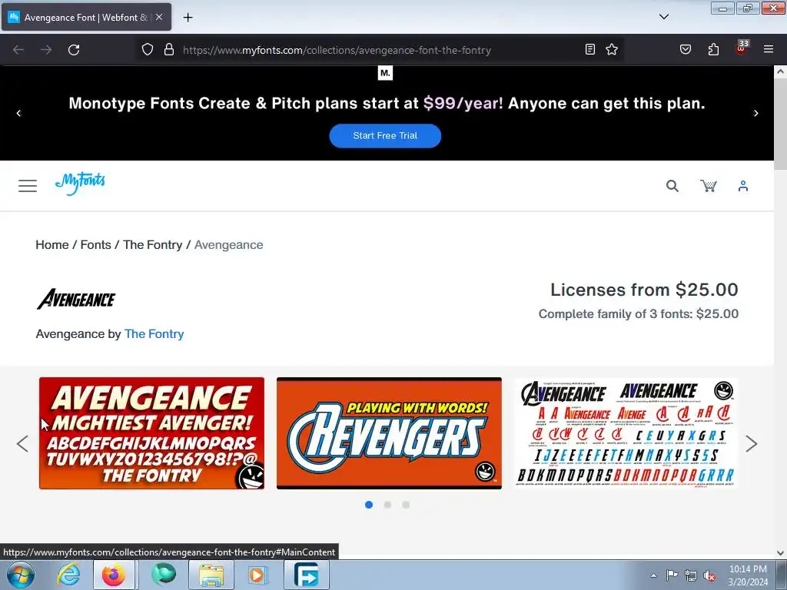Go to next carousel image
Image resolution: width=787 pixels, height=590 pixels.
[x=752, y=443]
